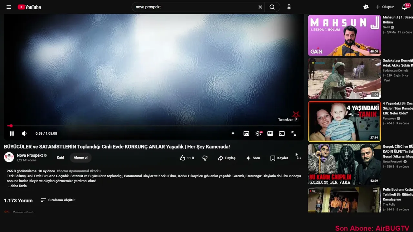Toggle the autoplay switch in the player
This screenshot has height=232, width=413.
point(233,133)
